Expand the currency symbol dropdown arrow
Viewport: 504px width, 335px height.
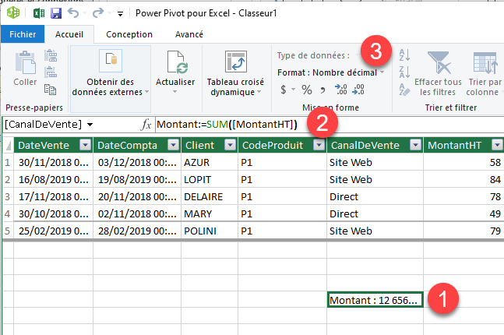click(294, 90)
